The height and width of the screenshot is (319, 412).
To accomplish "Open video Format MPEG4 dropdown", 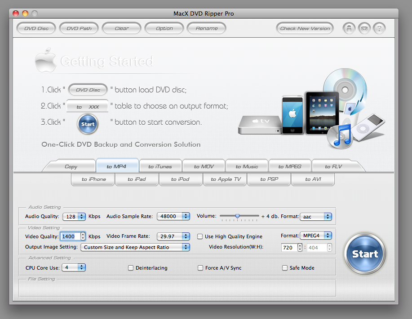I will (316, 236).
